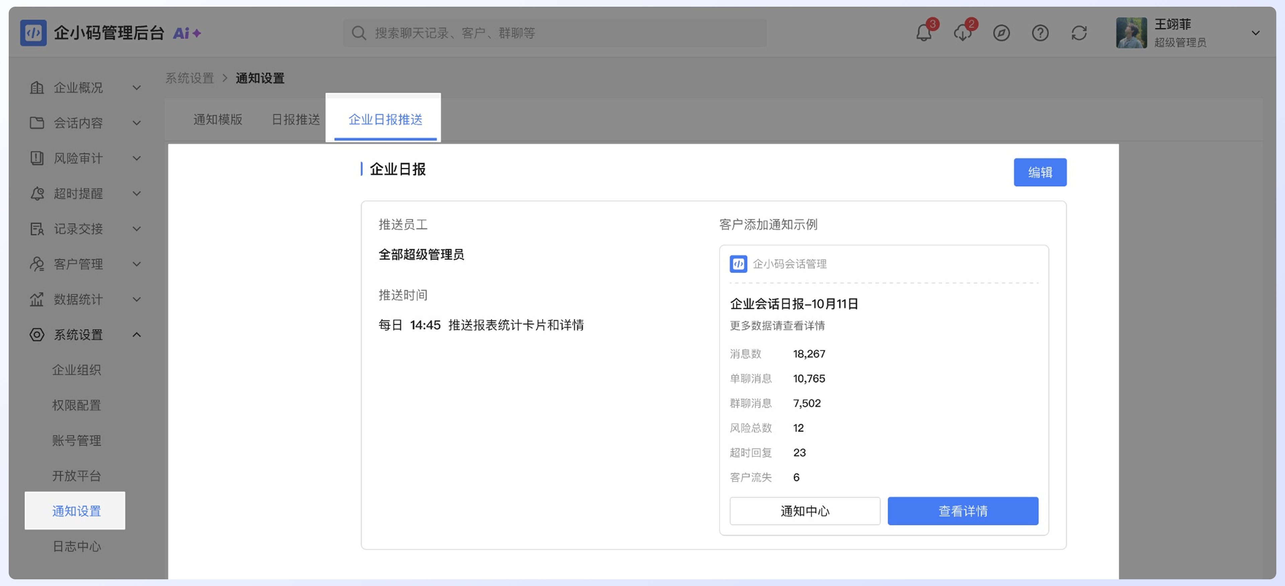Expand the 记录交接 menu chevron
Screen dimensions: 1285x586
tap(136, 229)
